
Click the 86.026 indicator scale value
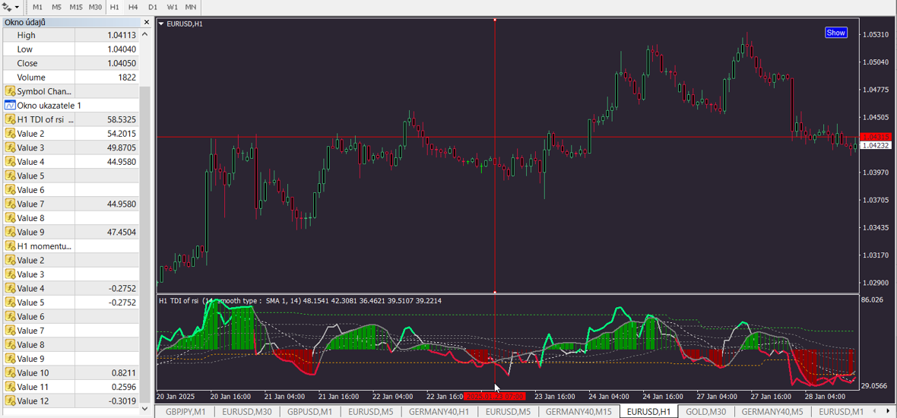[x=873, y=299]
